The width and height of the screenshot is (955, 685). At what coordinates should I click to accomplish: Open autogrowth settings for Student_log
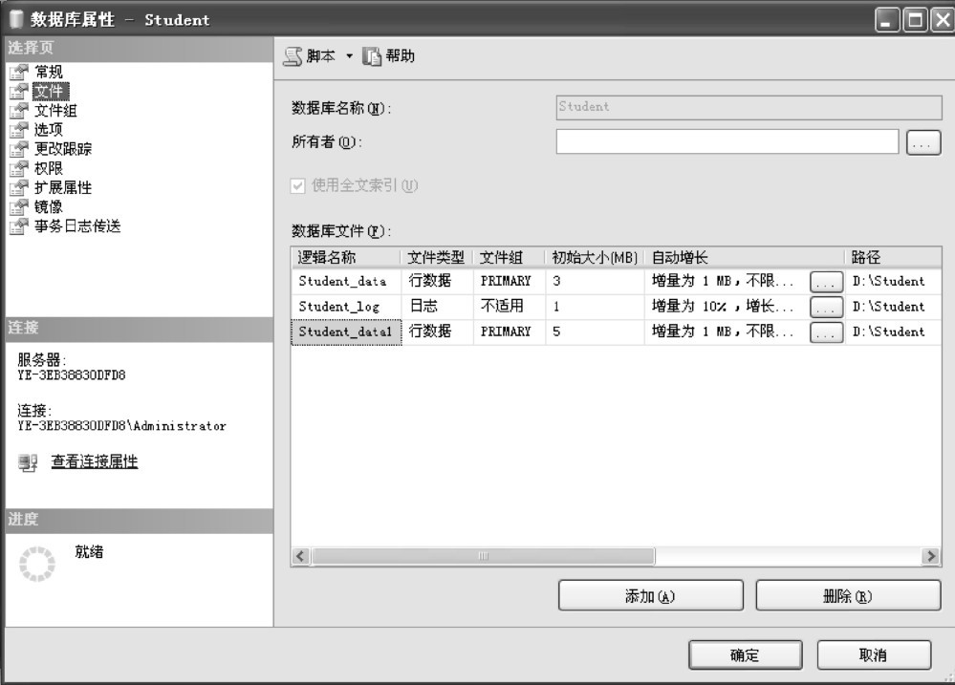tap(827, 307)
